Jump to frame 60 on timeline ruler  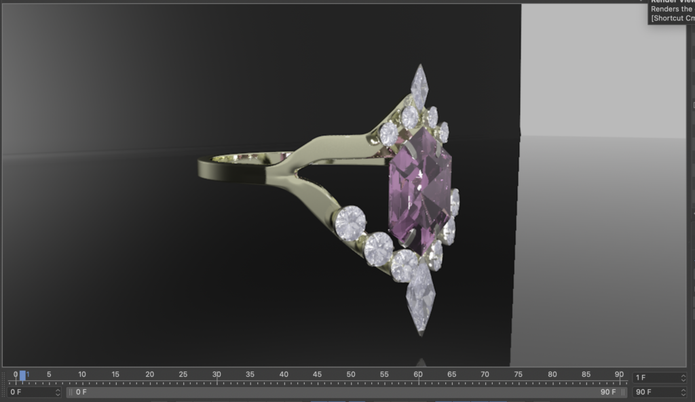pyautogui.click(x=418, y=376)
